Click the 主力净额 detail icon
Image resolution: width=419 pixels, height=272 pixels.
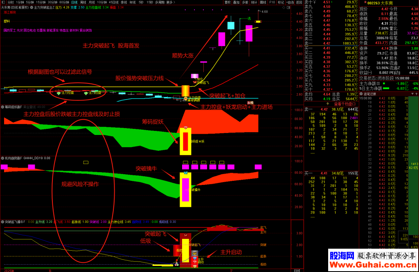click(378, 83)
